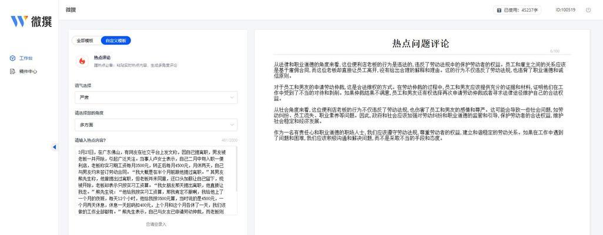Open the 请选择您的角度 dropdown showing 多方面
Viewport: 603px width, 235px height.
(x=156, y=125)
